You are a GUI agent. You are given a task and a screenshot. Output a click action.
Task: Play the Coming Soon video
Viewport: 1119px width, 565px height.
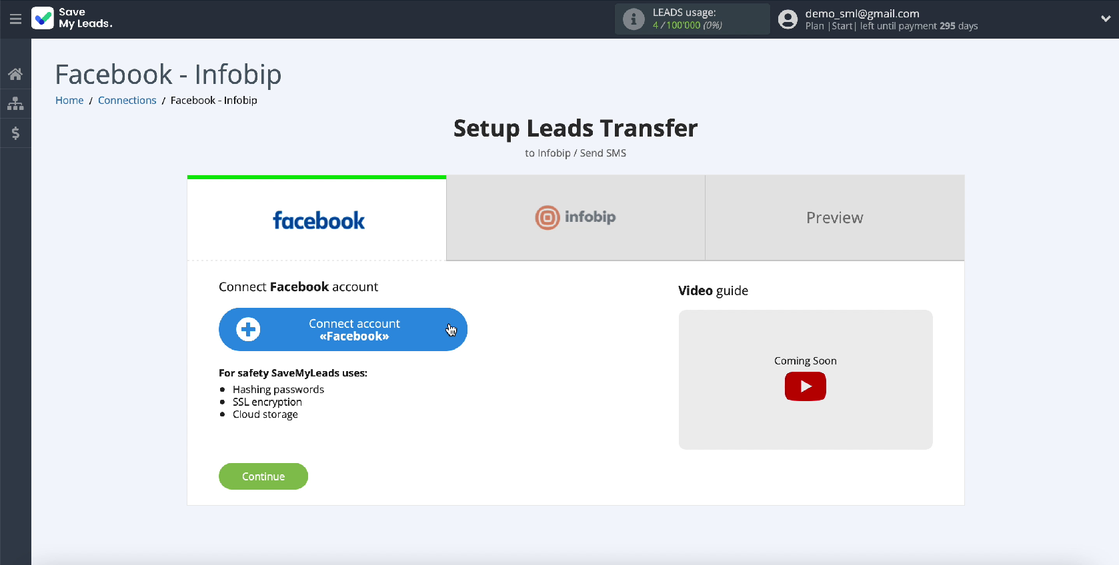click(806, 386)
